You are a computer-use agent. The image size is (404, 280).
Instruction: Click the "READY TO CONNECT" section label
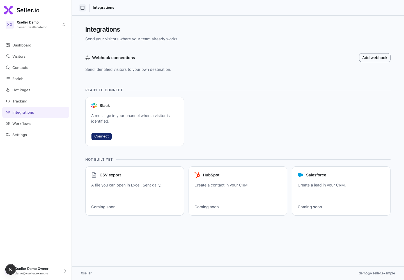click(104, 90)
